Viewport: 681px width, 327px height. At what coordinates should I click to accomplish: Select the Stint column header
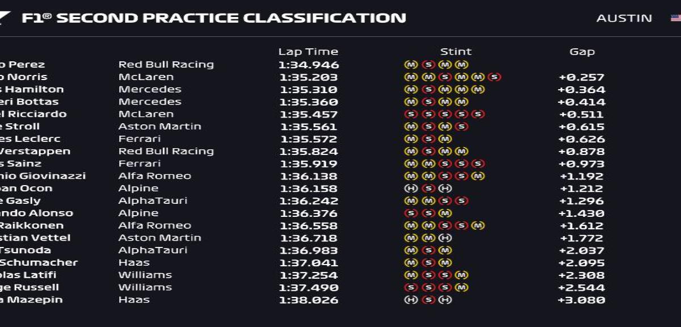pos(456,52)
